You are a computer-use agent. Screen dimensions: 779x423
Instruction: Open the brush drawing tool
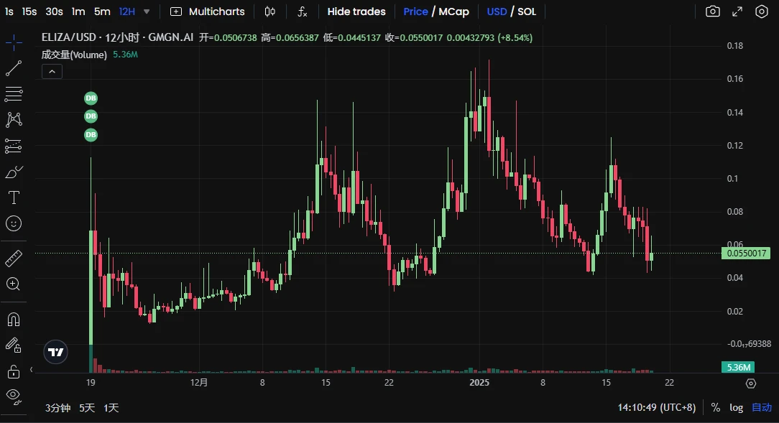[x=14, y=172]
